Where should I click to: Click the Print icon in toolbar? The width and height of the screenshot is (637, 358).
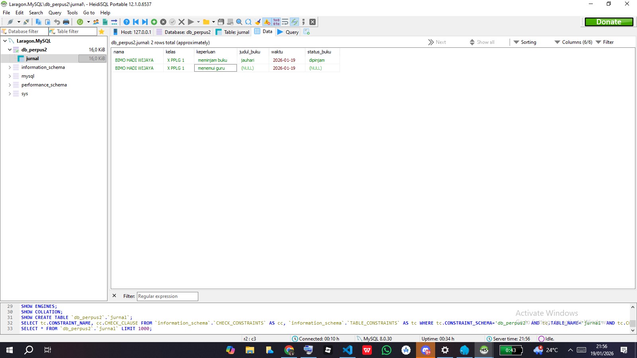(x=66, y=22)
